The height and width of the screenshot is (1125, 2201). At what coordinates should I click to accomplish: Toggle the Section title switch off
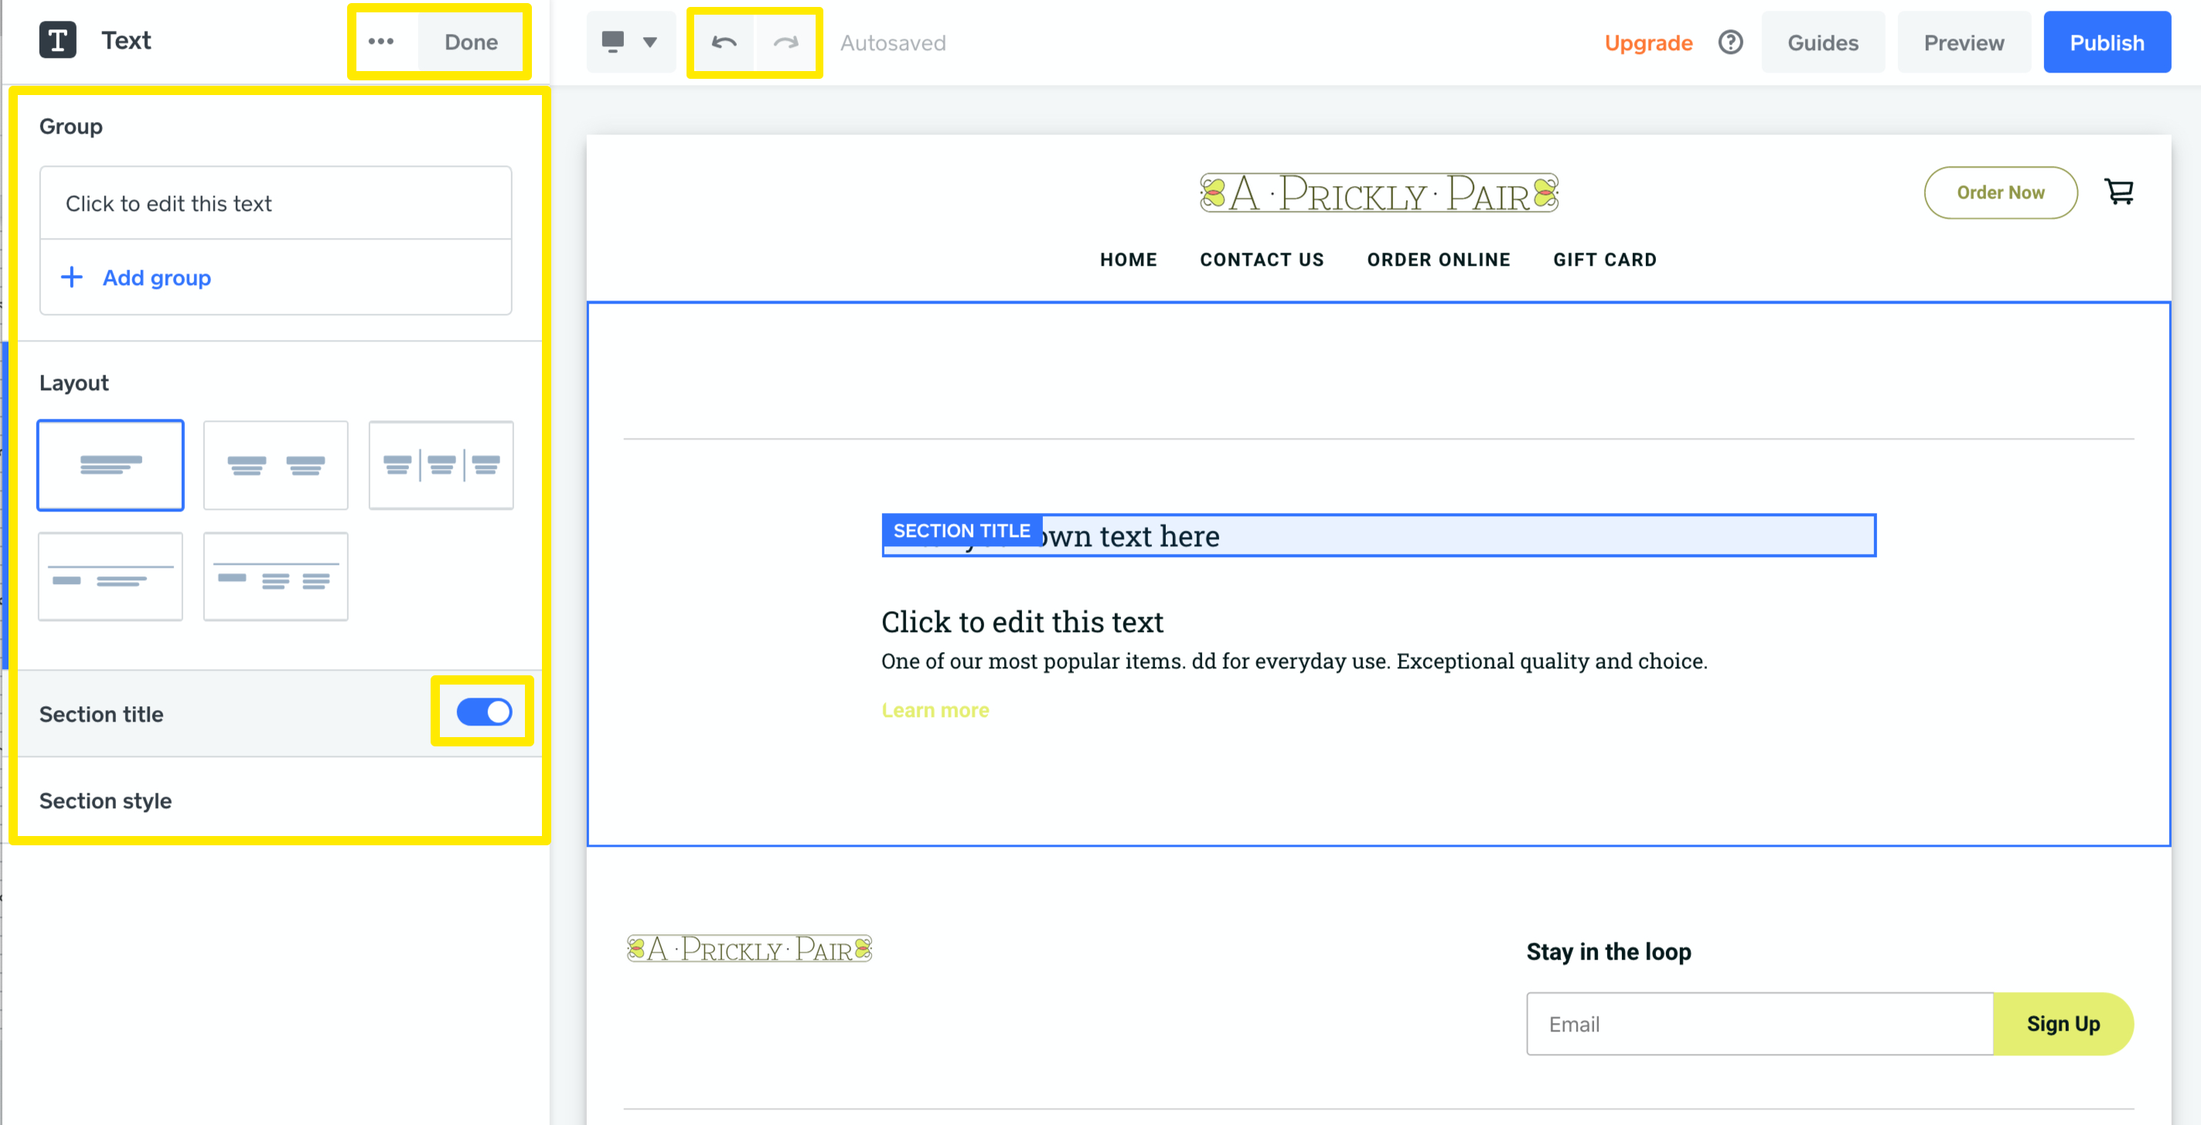click(x=484, y=712)
